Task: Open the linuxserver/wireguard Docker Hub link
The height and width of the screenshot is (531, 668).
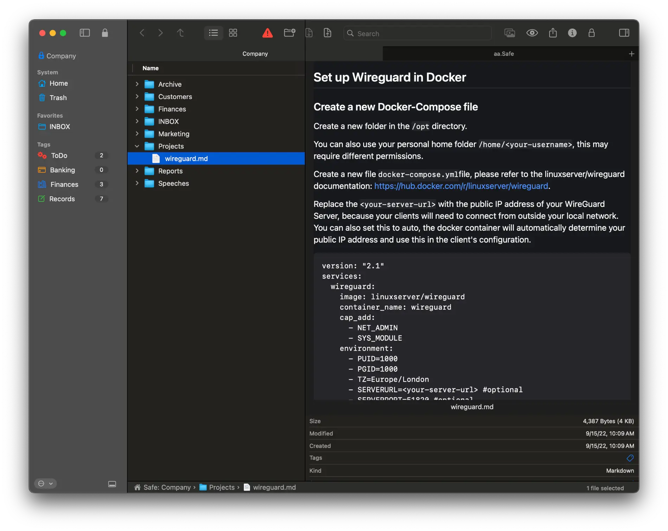Action: 461,186
